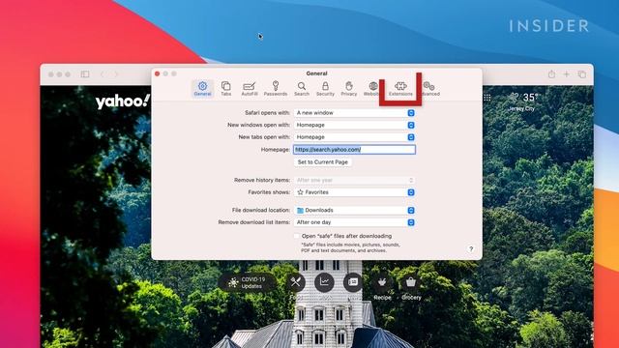The image size is (619, 348).
Task: Open the Advanced preferences pane
Action: pyautogui.click(x=429, y=88)
